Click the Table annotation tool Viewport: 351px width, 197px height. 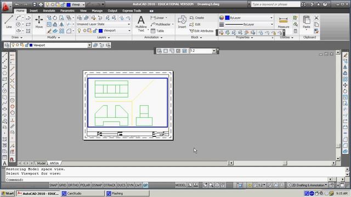coord(157,31)
